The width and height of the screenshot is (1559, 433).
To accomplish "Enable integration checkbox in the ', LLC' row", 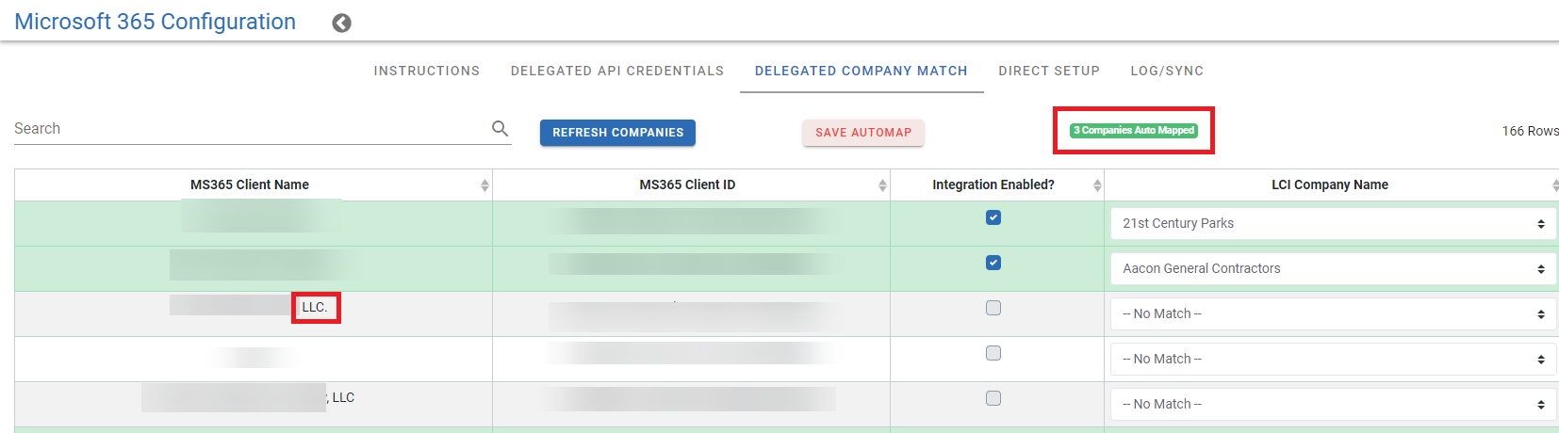I will pos(993,398).
